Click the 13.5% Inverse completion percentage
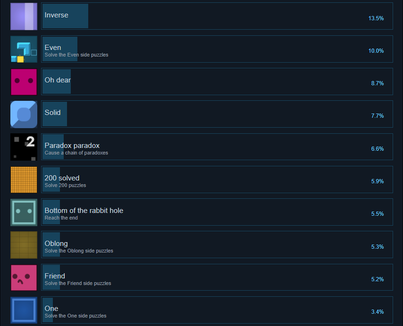 (x=376, y=18)
